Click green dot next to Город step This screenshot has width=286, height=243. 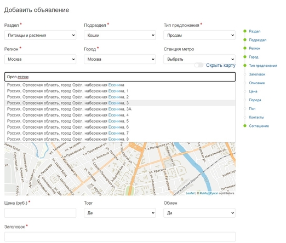click(245, 57)
